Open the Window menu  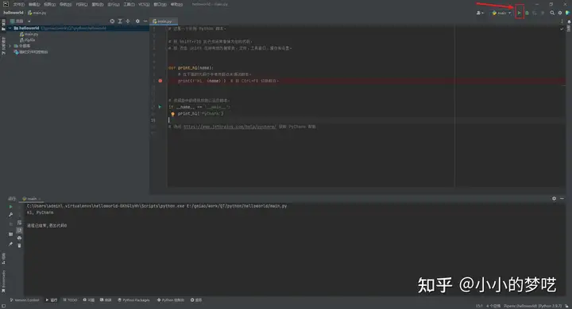coord(160,5)
